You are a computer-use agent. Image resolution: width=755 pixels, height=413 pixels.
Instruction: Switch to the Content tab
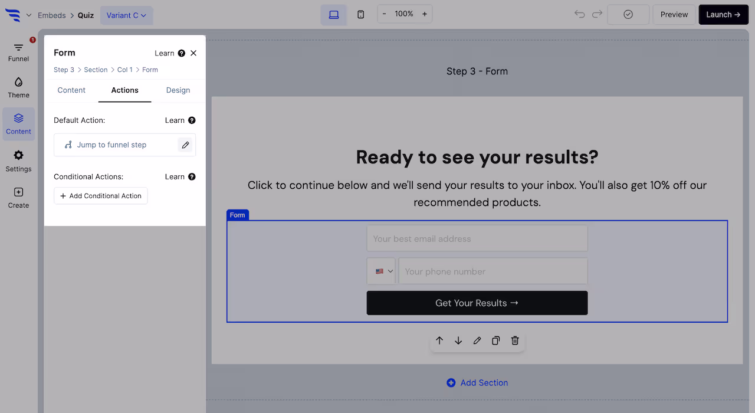71,90
